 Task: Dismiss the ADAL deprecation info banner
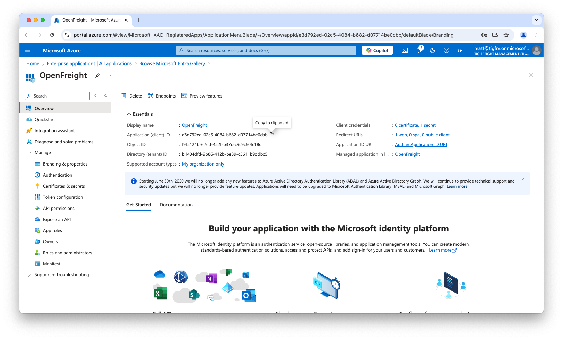(x=524, y=178)
